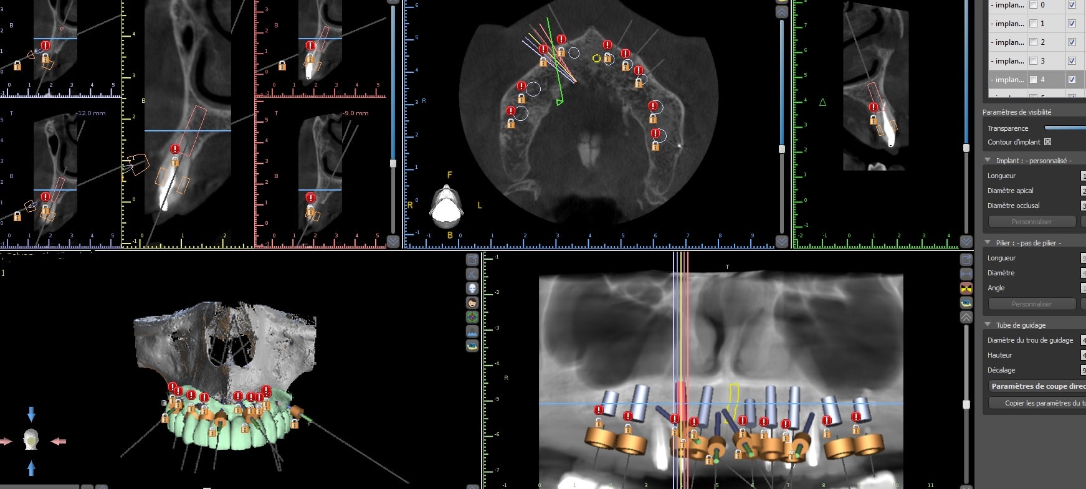Click the surgical guide icon beside panoramic view
Viewport: 1086px width, 489px height.
pos(966,303)
